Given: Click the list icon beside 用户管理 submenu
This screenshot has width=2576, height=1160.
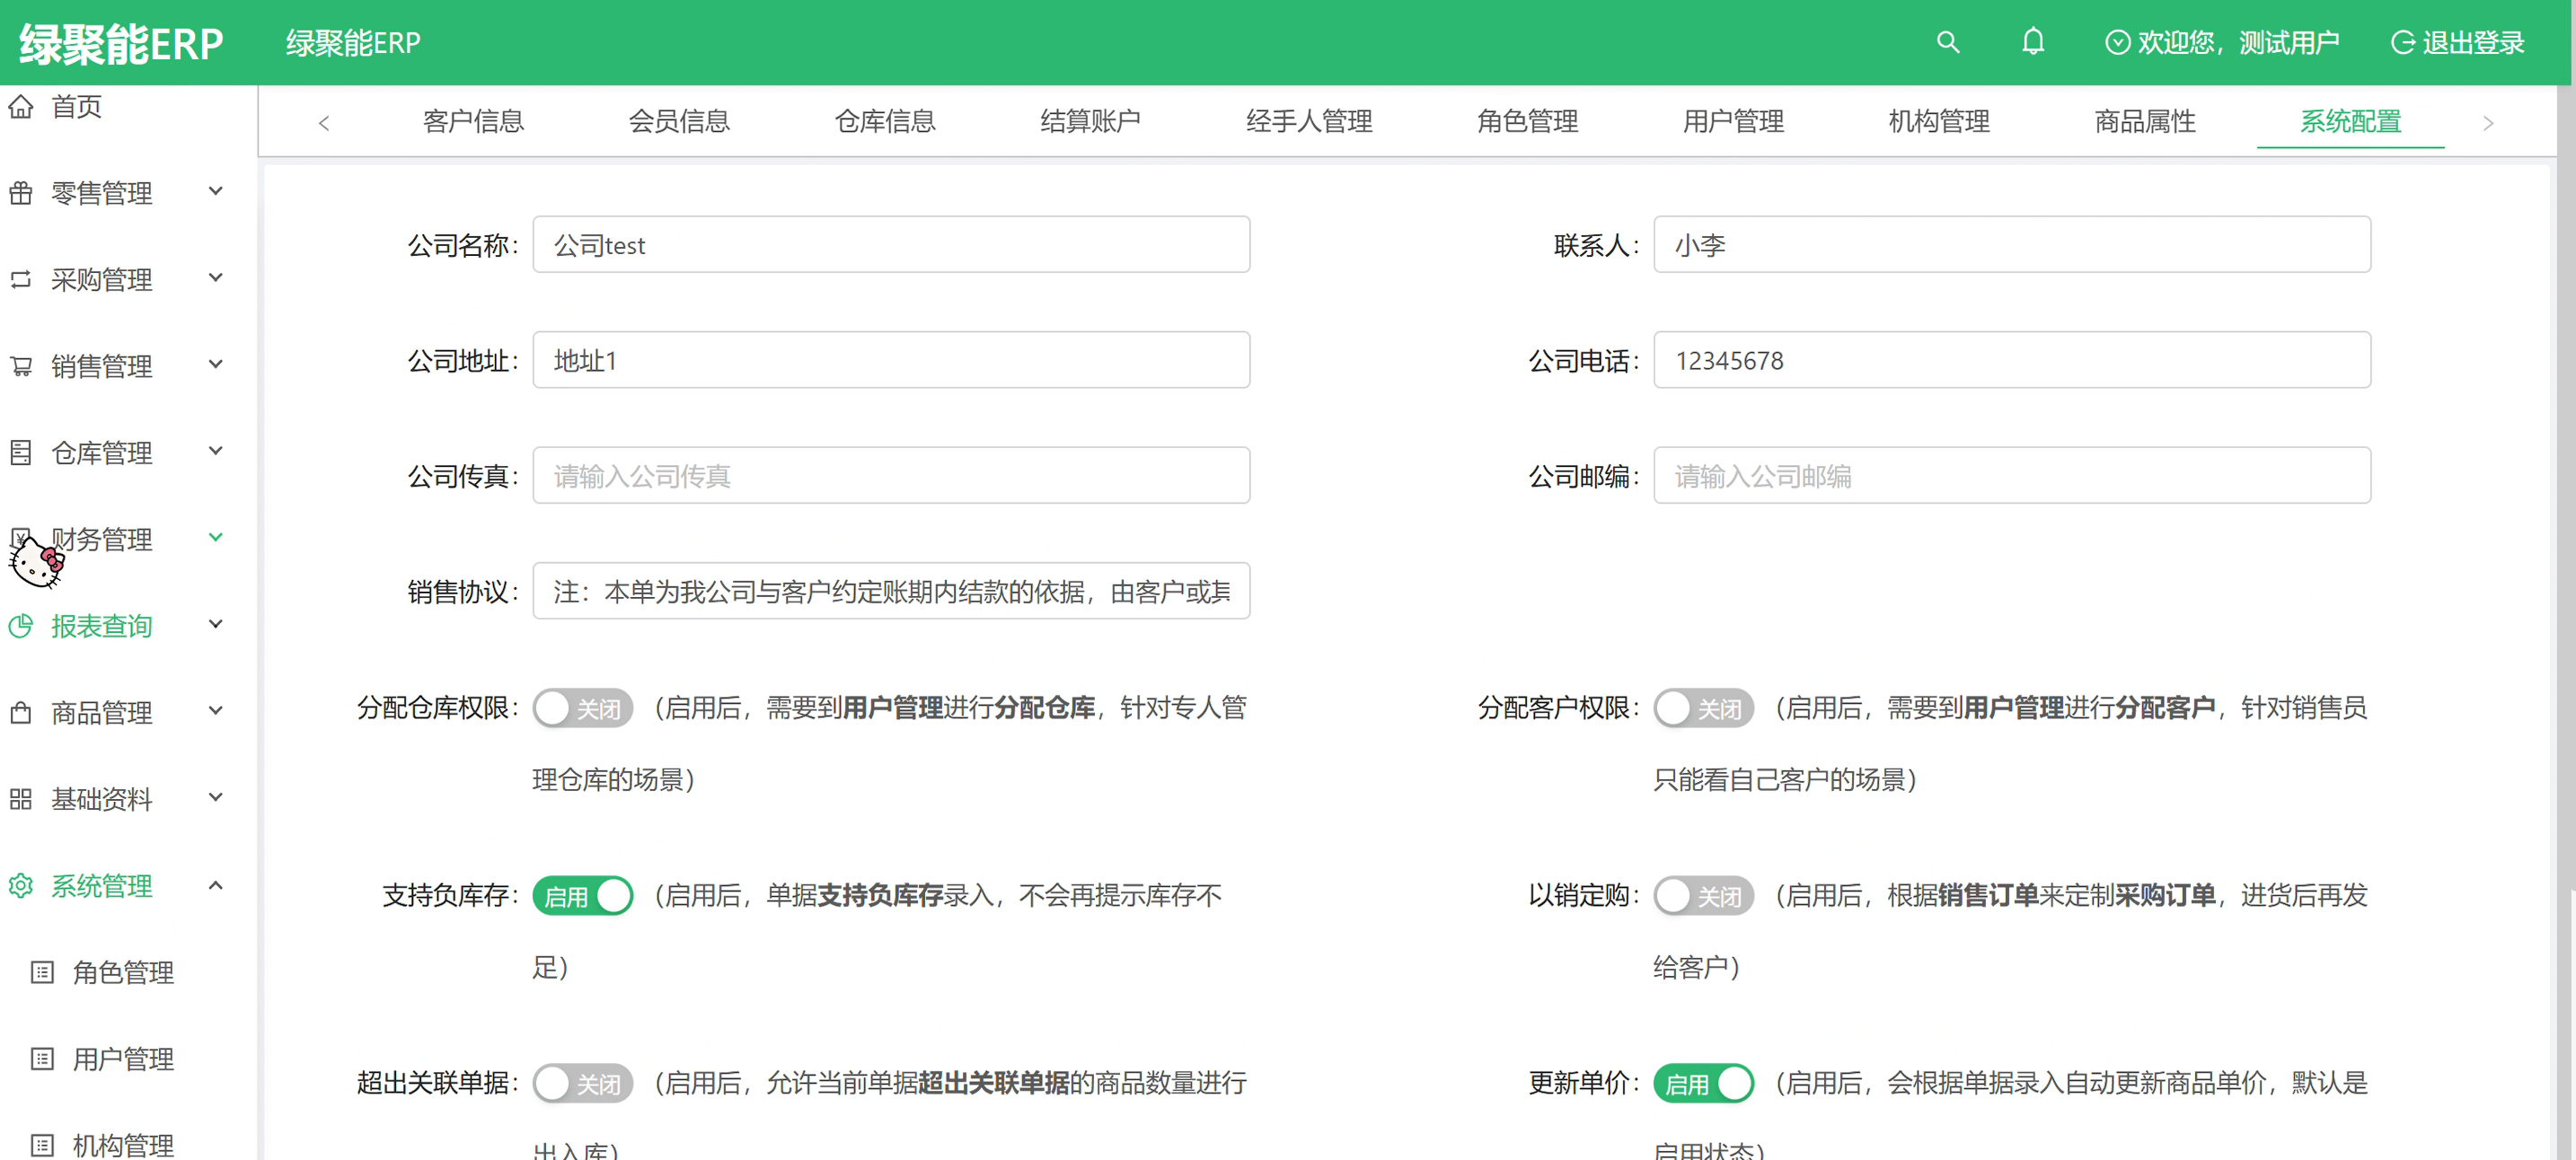Looking at the screenshot, I should (x=42, y=1059).
